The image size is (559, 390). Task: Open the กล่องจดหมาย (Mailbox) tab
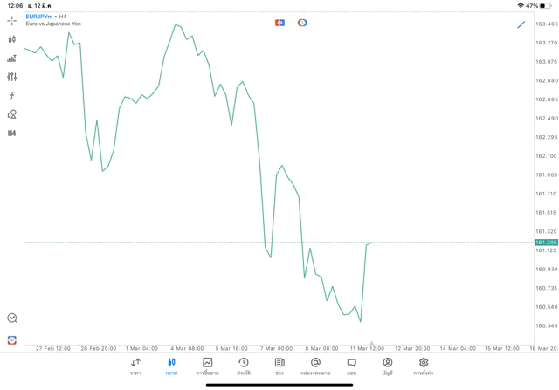pos(315,366)
